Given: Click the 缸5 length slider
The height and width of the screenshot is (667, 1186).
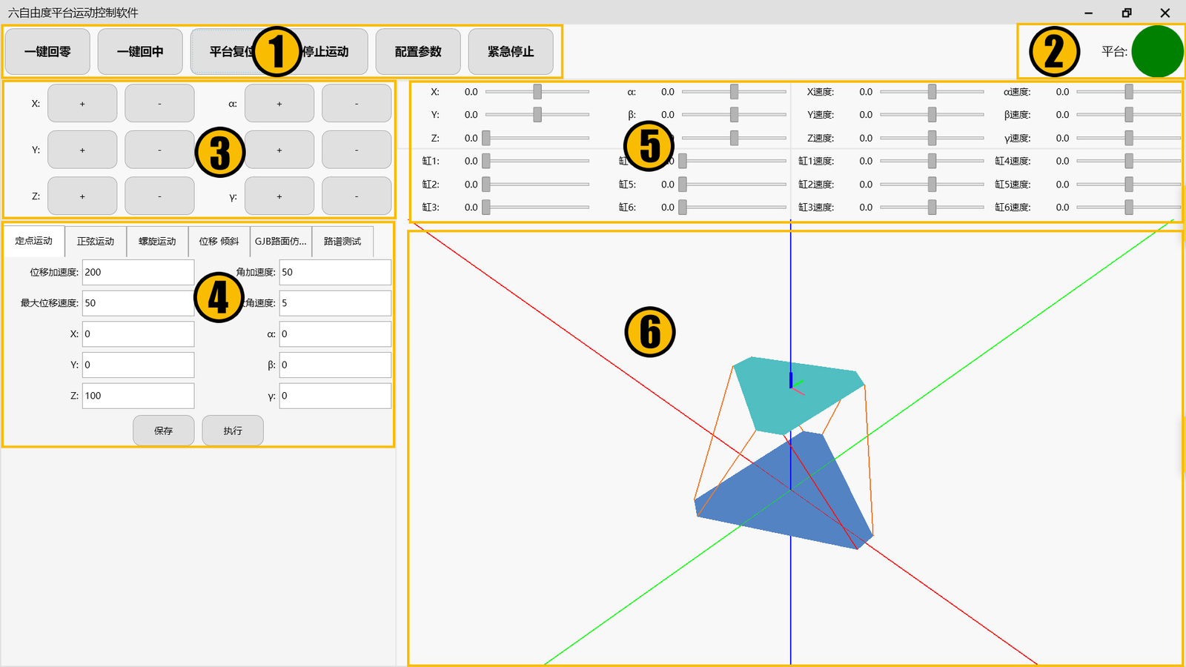Looking at the screenshot, I should tap(734, 185).
